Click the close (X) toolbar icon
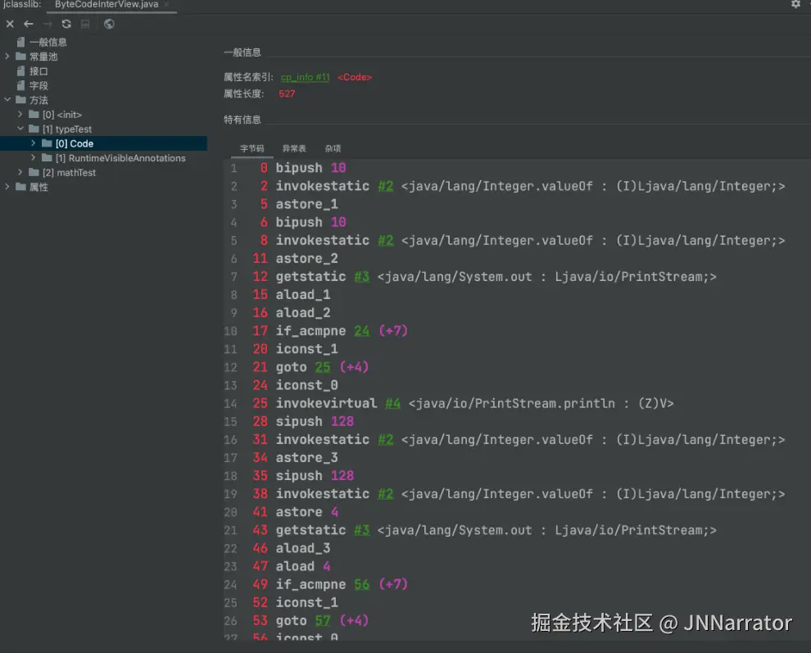This screenshot has width=811, height=653. (x=10, y=24)
